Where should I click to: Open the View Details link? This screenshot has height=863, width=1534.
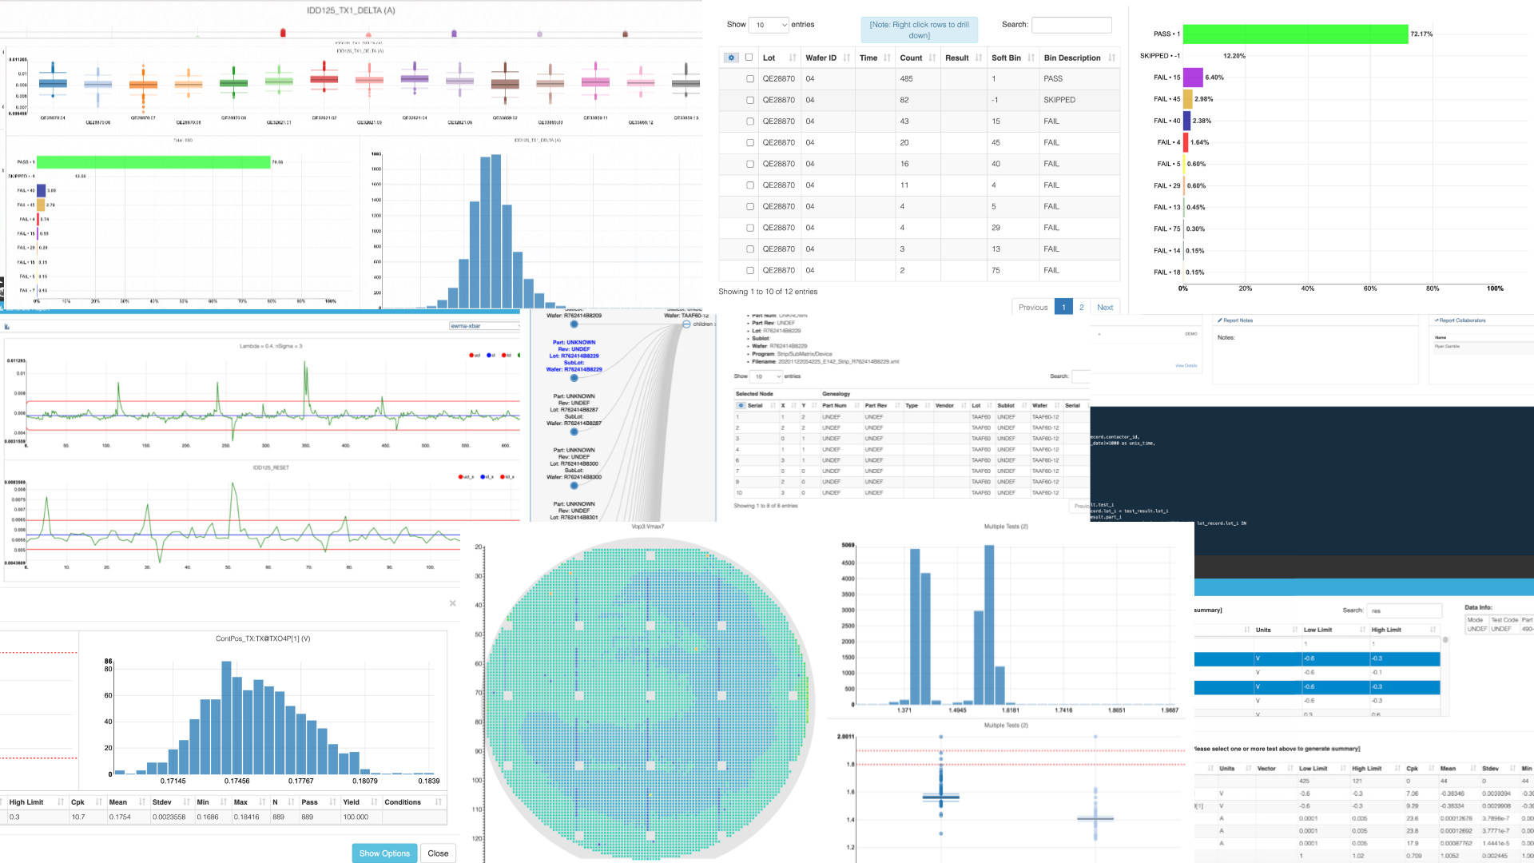pyautogui.click(x=1186, y=365)
